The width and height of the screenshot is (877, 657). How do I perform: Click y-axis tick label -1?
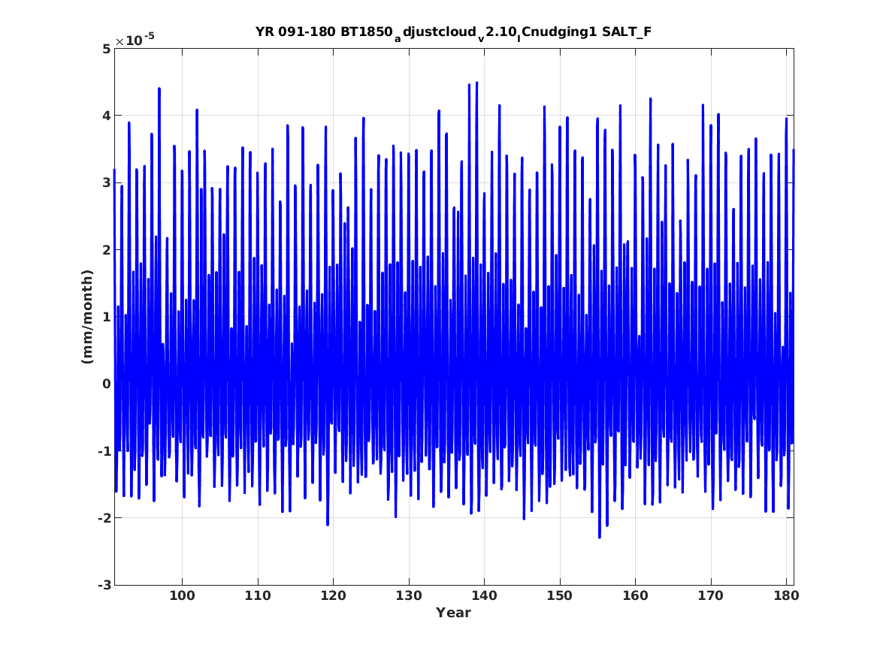(x=104, y=451)
